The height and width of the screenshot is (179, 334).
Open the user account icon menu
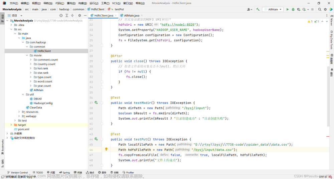(249, 9)
